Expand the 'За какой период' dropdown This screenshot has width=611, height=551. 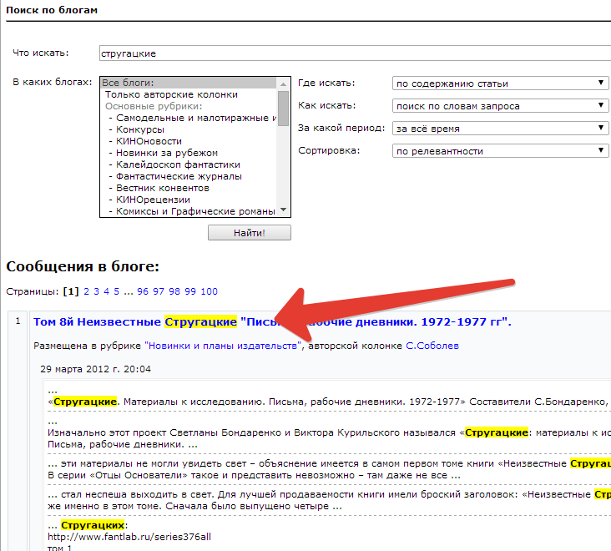pos(501,129)
